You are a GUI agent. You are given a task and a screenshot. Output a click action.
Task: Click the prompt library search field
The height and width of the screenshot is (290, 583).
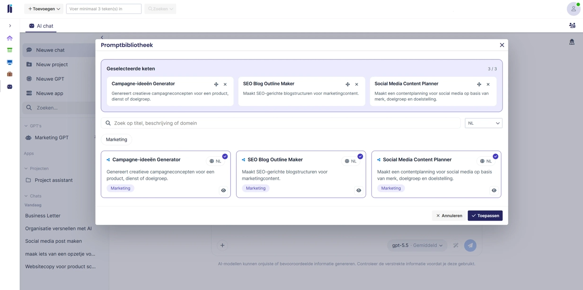click(281, 123)
